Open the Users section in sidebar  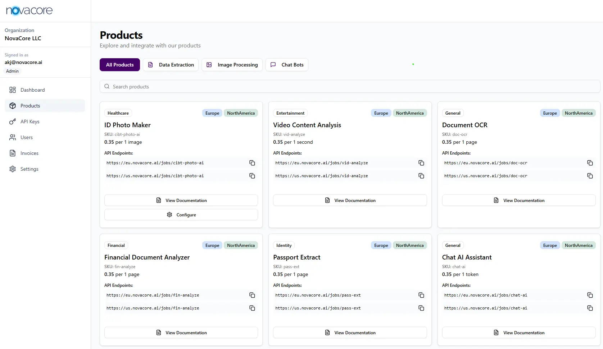[x=13, y=137]
